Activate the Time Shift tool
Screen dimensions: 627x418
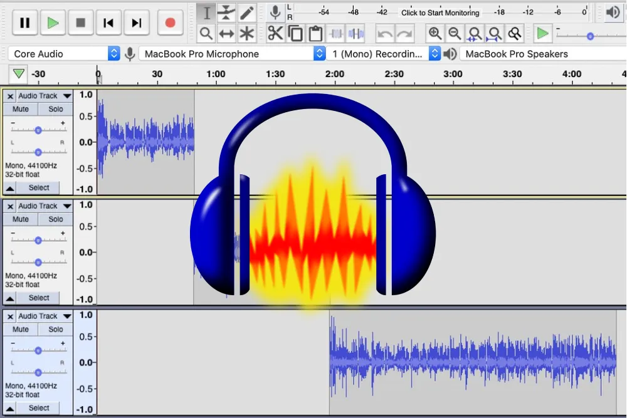click(226, 33)
